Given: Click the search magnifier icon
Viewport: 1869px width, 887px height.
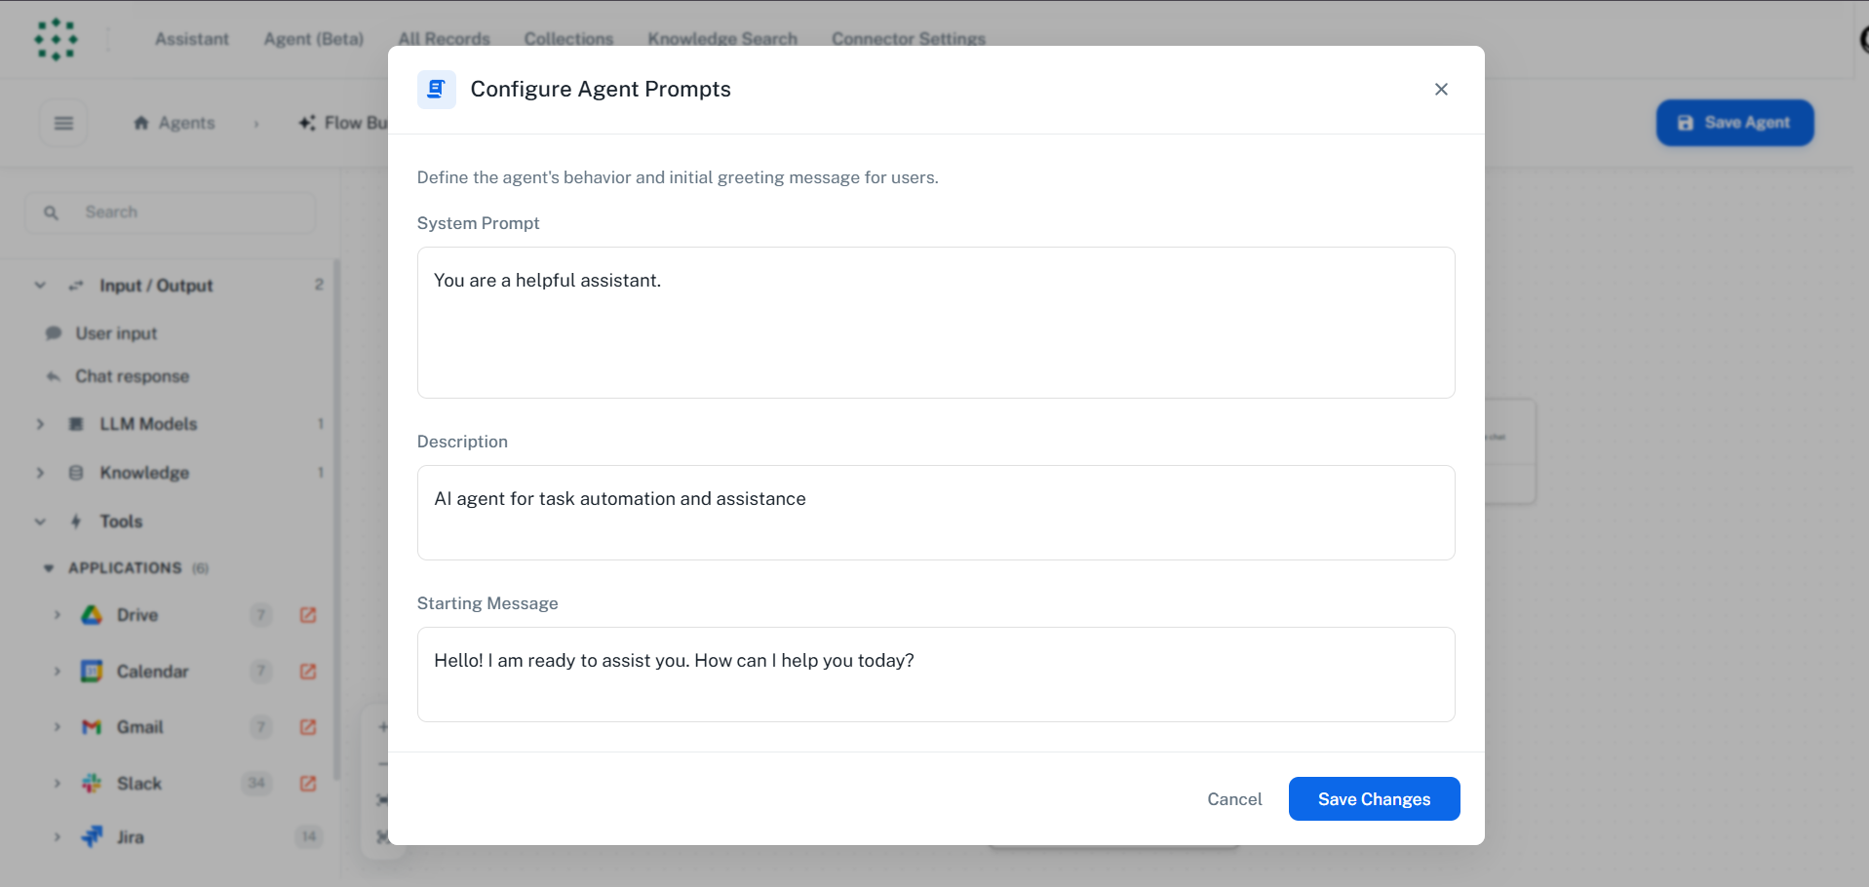Looking at the screenshot, I should 51,212.
